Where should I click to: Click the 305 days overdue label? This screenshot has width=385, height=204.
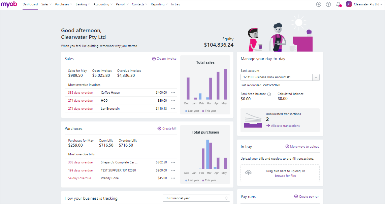[81, 162]
